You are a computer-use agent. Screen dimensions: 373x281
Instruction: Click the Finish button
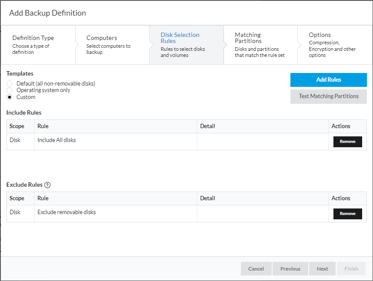click(351, 269)
